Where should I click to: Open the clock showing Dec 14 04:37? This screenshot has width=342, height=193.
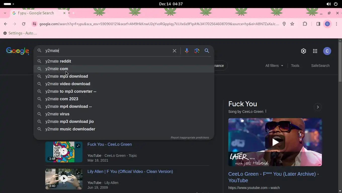(x=171, y=4)
